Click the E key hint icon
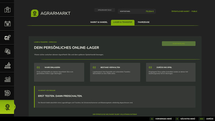The height and width of the screenshot is (121, 215). (x=177, y=119)
